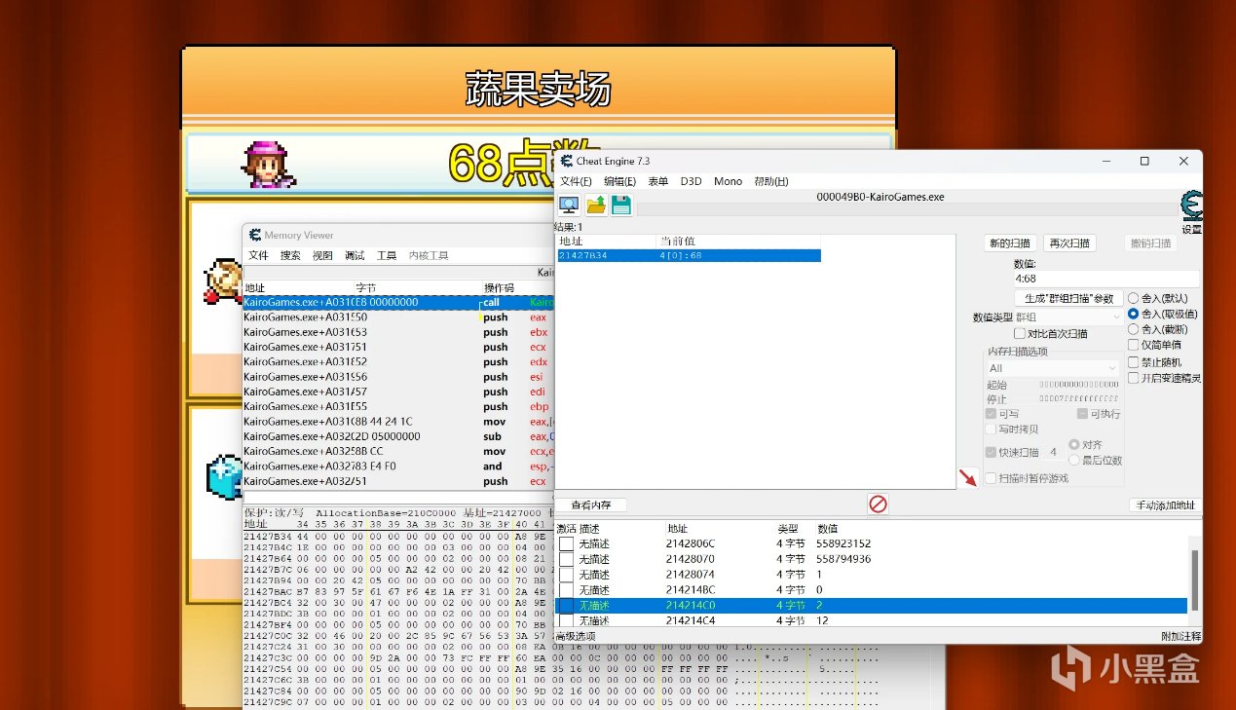Click the red arrow to add selected address
1236x710 pixels.
pyautogui.click(x=967, y=477)
